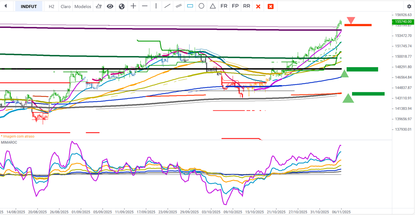Click date label 03/10/2025
Viewport: 415px width, 215px height.
(211, 212)
